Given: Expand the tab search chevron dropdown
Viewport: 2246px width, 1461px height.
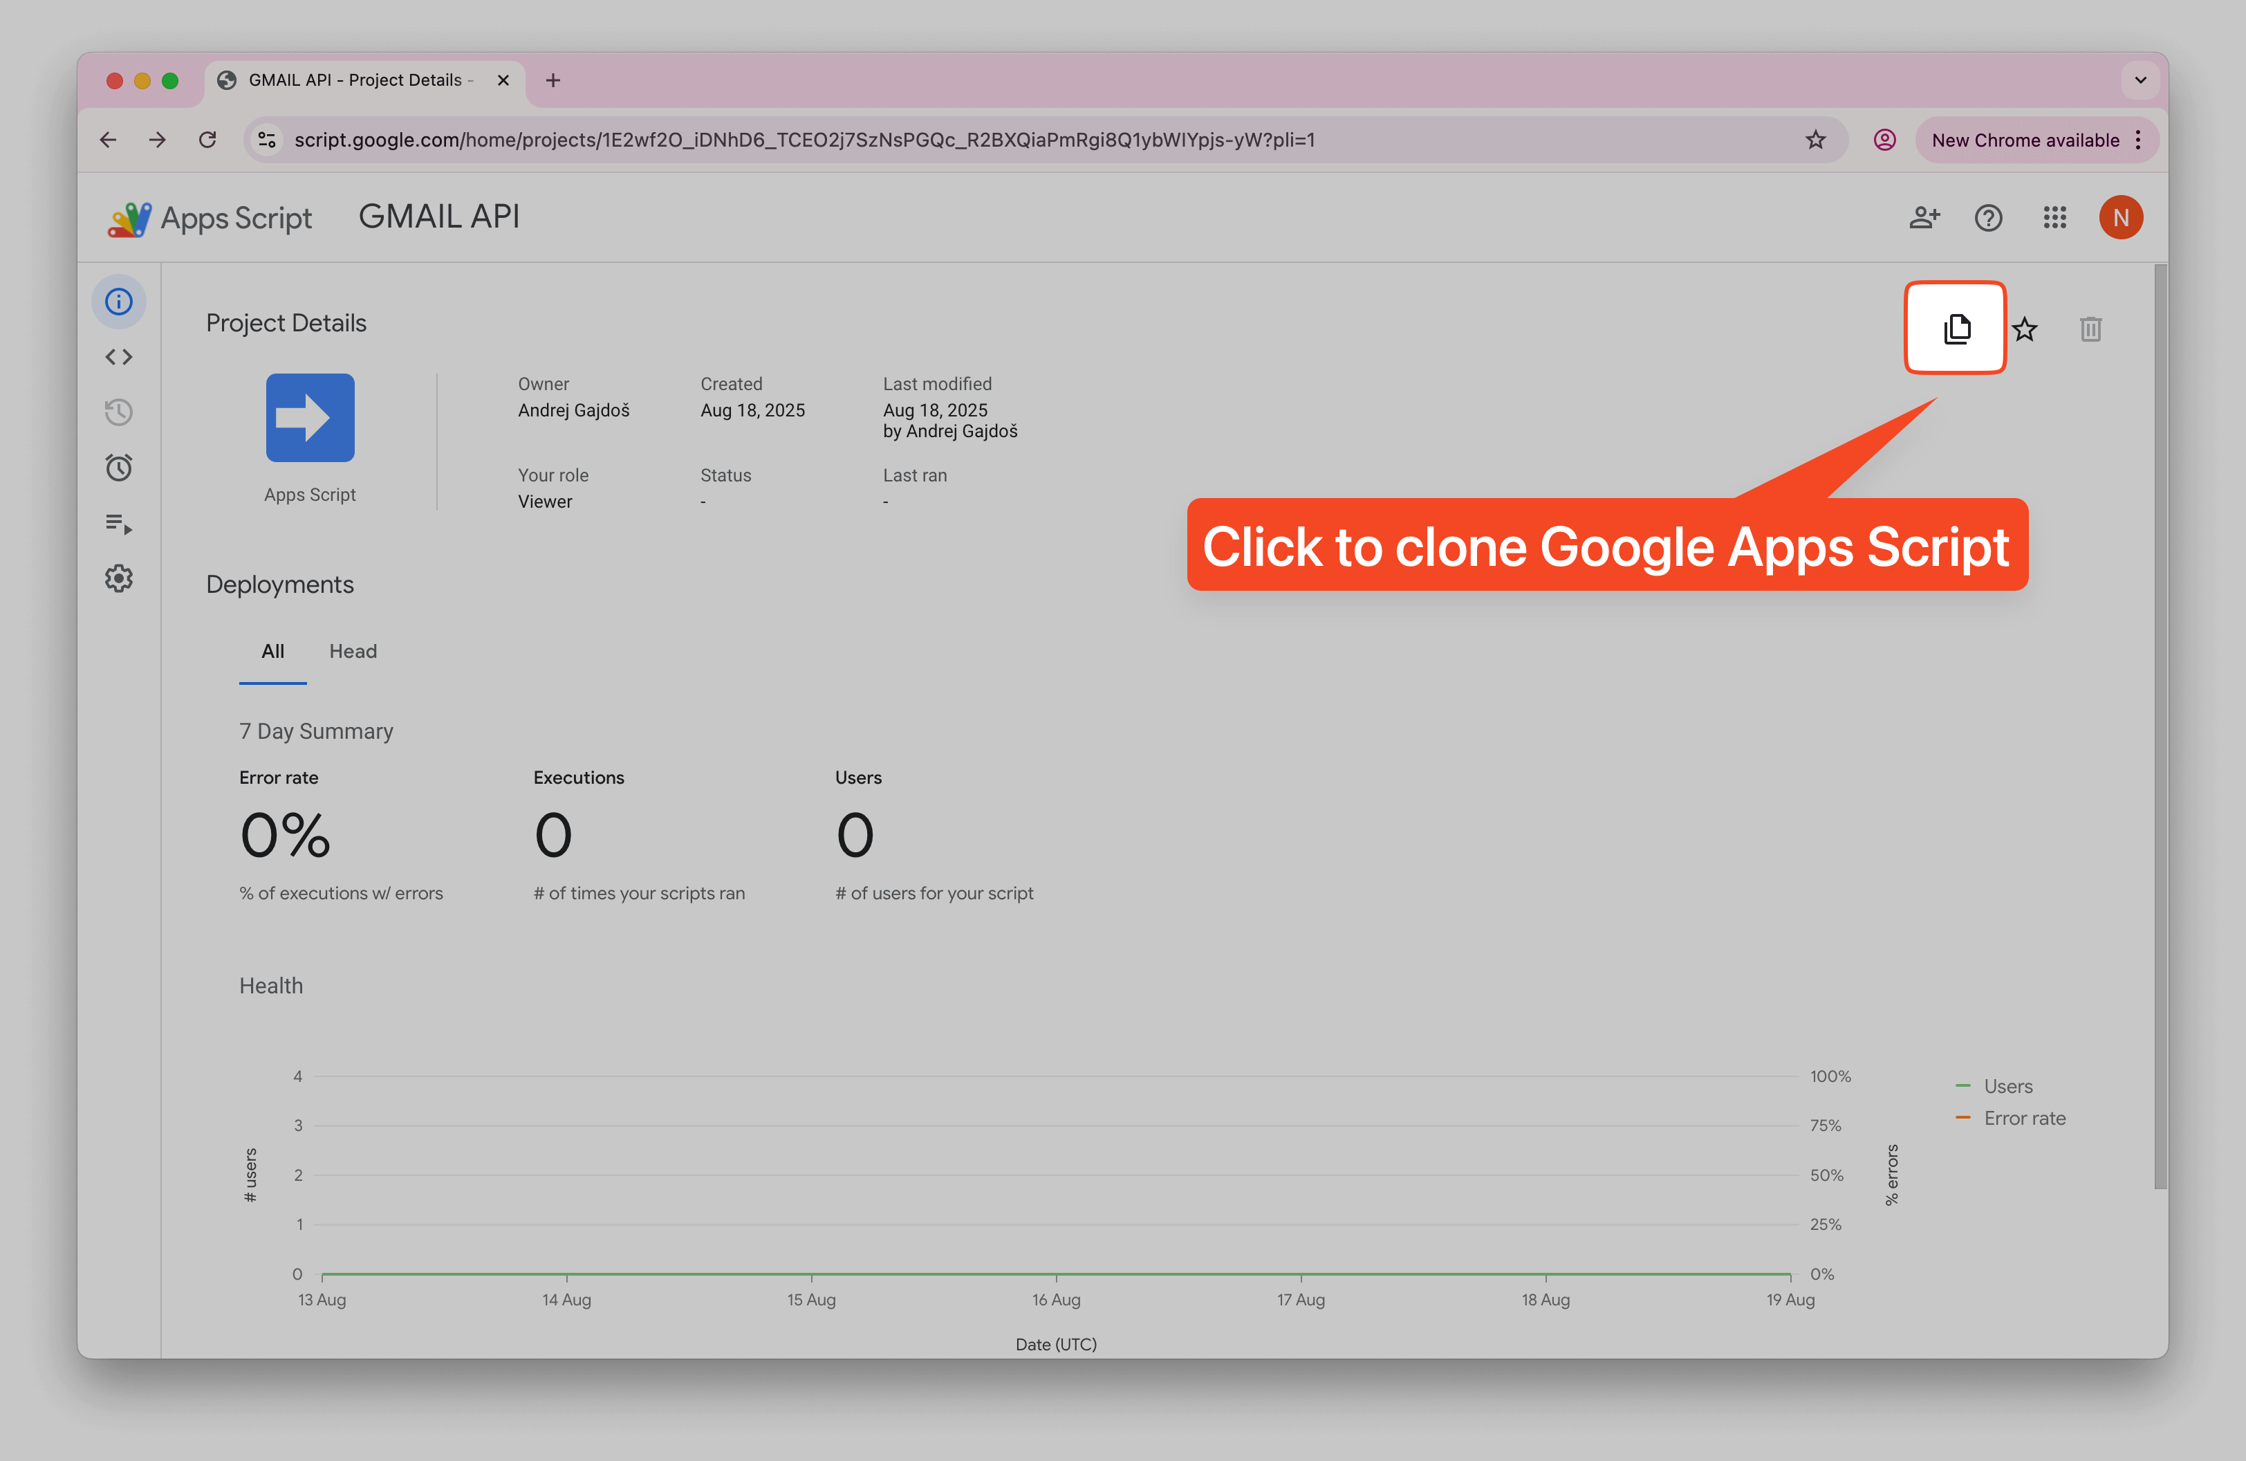Looking at the screenshot, I should point(2140,80).
